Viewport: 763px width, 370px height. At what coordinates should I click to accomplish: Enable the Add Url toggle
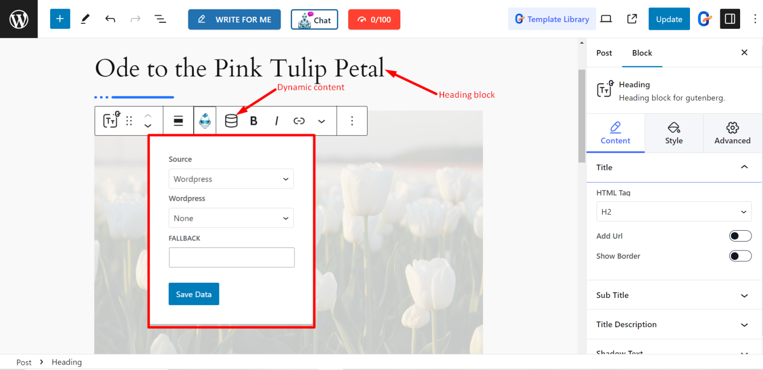click(x=740, y=236)
